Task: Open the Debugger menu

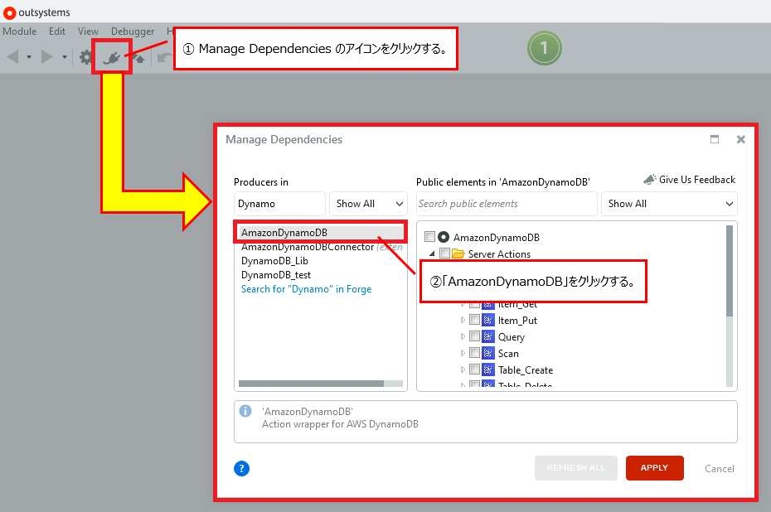Action: (x=133, y=31)
